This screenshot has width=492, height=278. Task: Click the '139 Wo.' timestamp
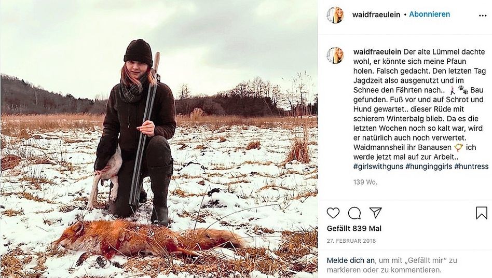[x=365, y=182]
